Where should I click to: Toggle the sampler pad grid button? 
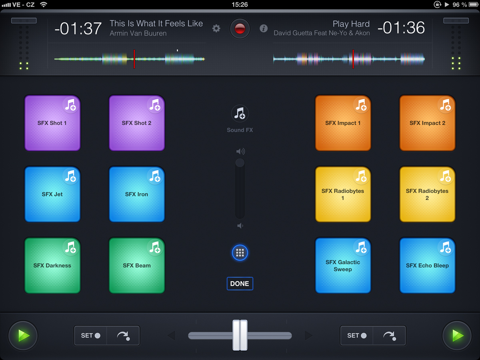(x=240, y=253)
